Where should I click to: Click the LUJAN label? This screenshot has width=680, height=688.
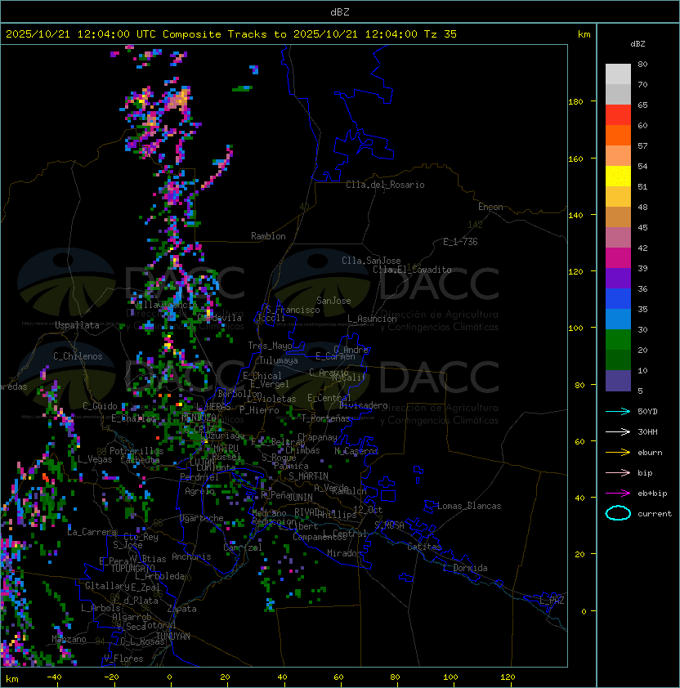[x=202, y=462]
